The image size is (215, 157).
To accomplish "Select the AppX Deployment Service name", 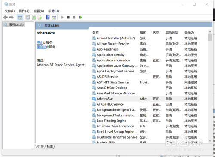I will pos(117,71).
